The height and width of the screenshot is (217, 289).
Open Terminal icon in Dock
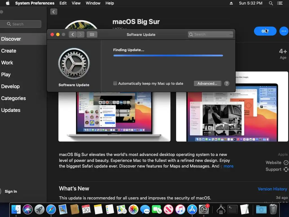point(233,209)
